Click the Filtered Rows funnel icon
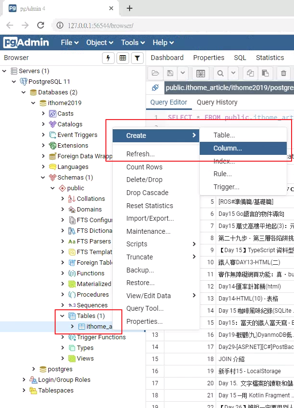The height and width of the screenshot is (408, 294). point(137,58)
